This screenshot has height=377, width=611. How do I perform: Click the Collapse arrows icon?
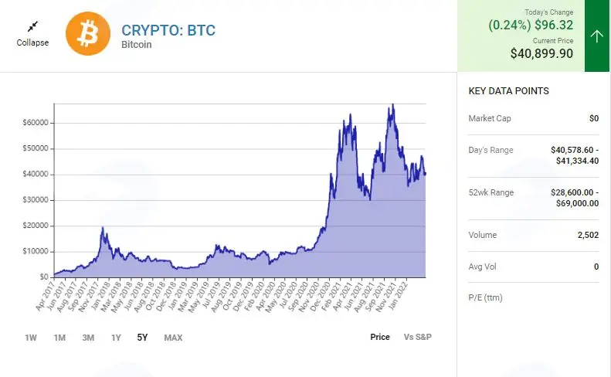[x=32, y=26]
